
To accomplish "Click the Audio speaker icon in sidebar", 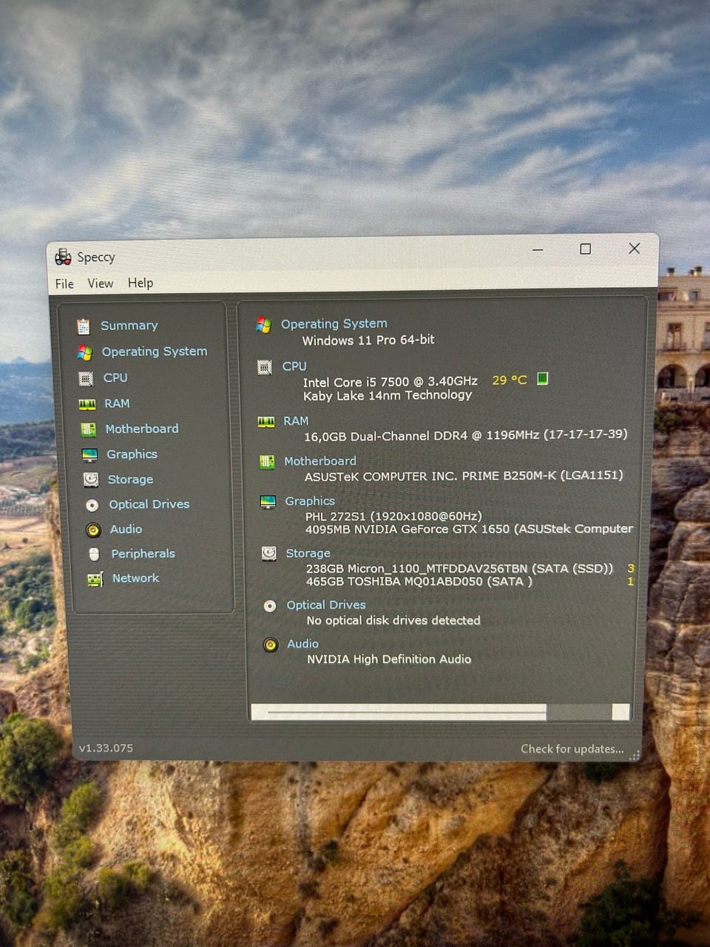I will (93, 530).
